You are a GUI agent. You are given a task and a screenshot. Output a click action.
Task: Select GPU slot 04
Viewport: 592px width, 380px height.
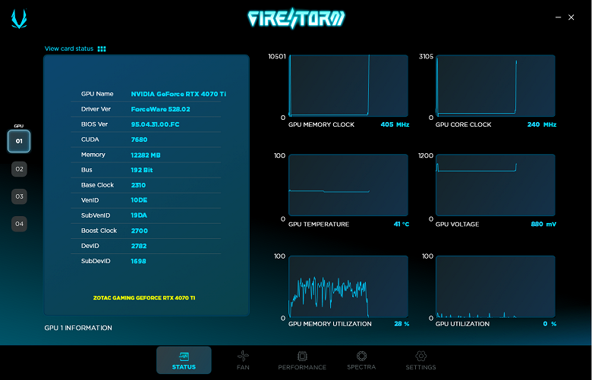point(19,224)
